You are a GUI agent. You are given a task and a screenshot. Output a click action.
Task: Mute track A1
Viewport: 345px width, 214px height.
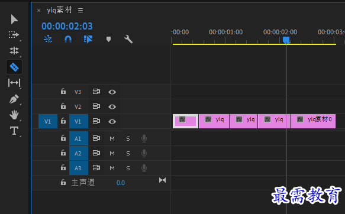pos(112,139)
